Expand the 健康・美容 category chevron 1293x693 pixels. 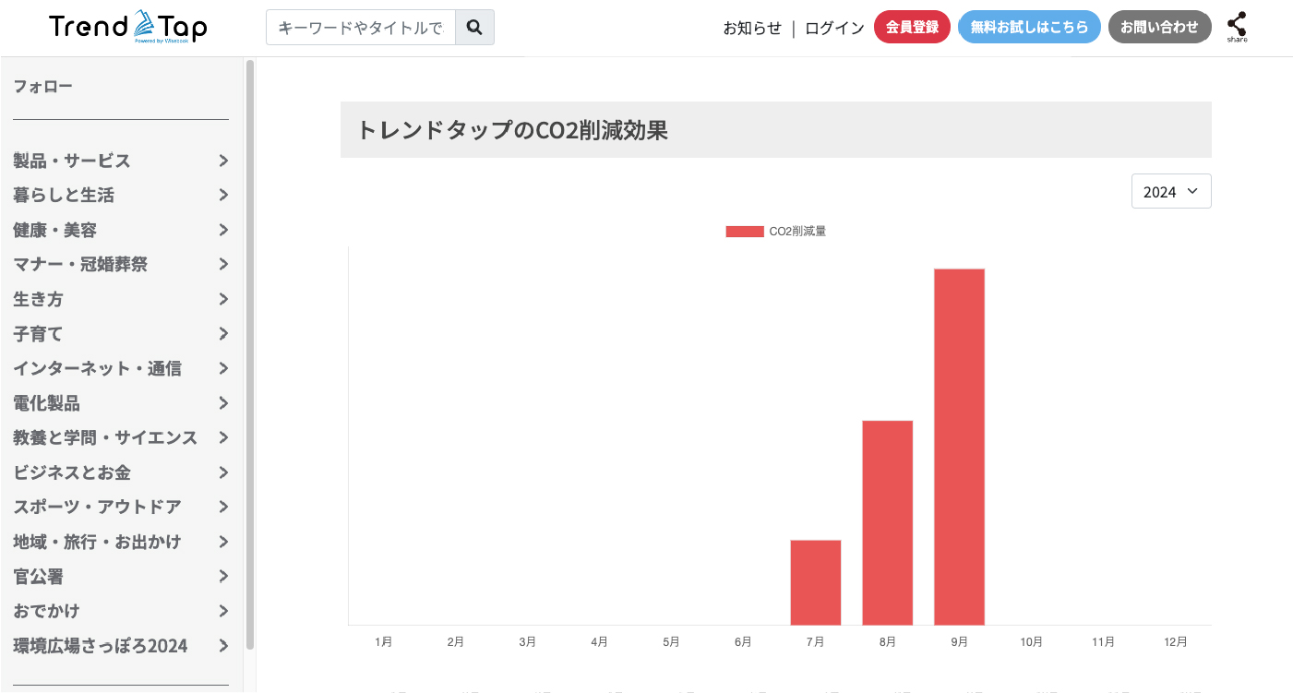pos(223,230)
